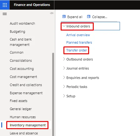Open General ledger module

pyautogui.click(x=21, y=109)
